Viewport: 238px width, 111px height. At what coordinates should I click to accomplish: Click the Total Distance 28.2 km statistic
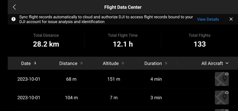point(46,41)
